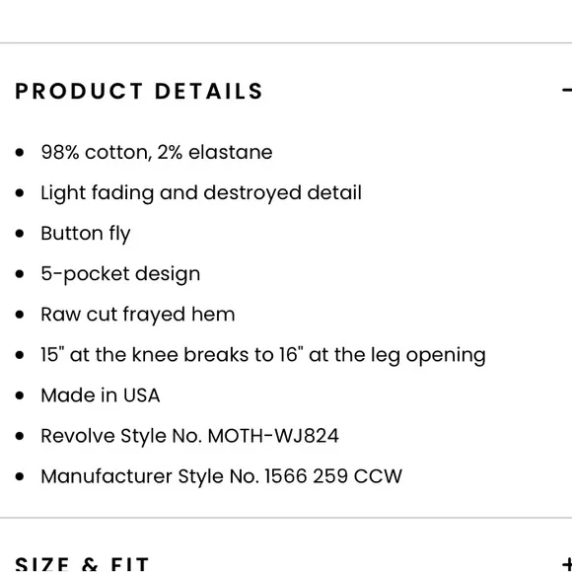Click Manufacturer Style No. 1566 259 CCW
This screenshot has width=572, height=572.
click(222, 476)
